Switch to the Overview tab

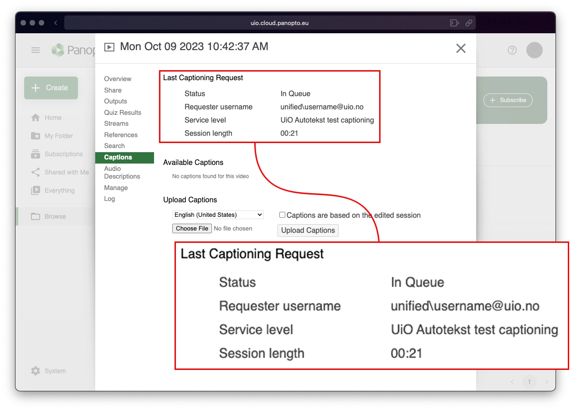(118, 79)
